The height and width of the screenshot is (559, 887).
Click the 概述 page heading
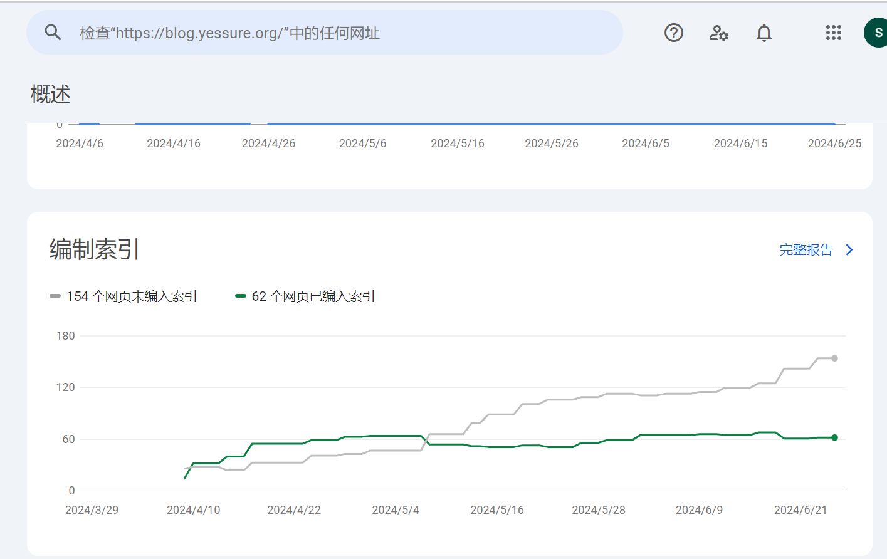pos(51,95)
